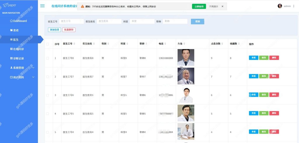Click 修改 for 医生姓名7
Image resolution: width=299 pixels, height=143 pixels.
tap(264, 76)
